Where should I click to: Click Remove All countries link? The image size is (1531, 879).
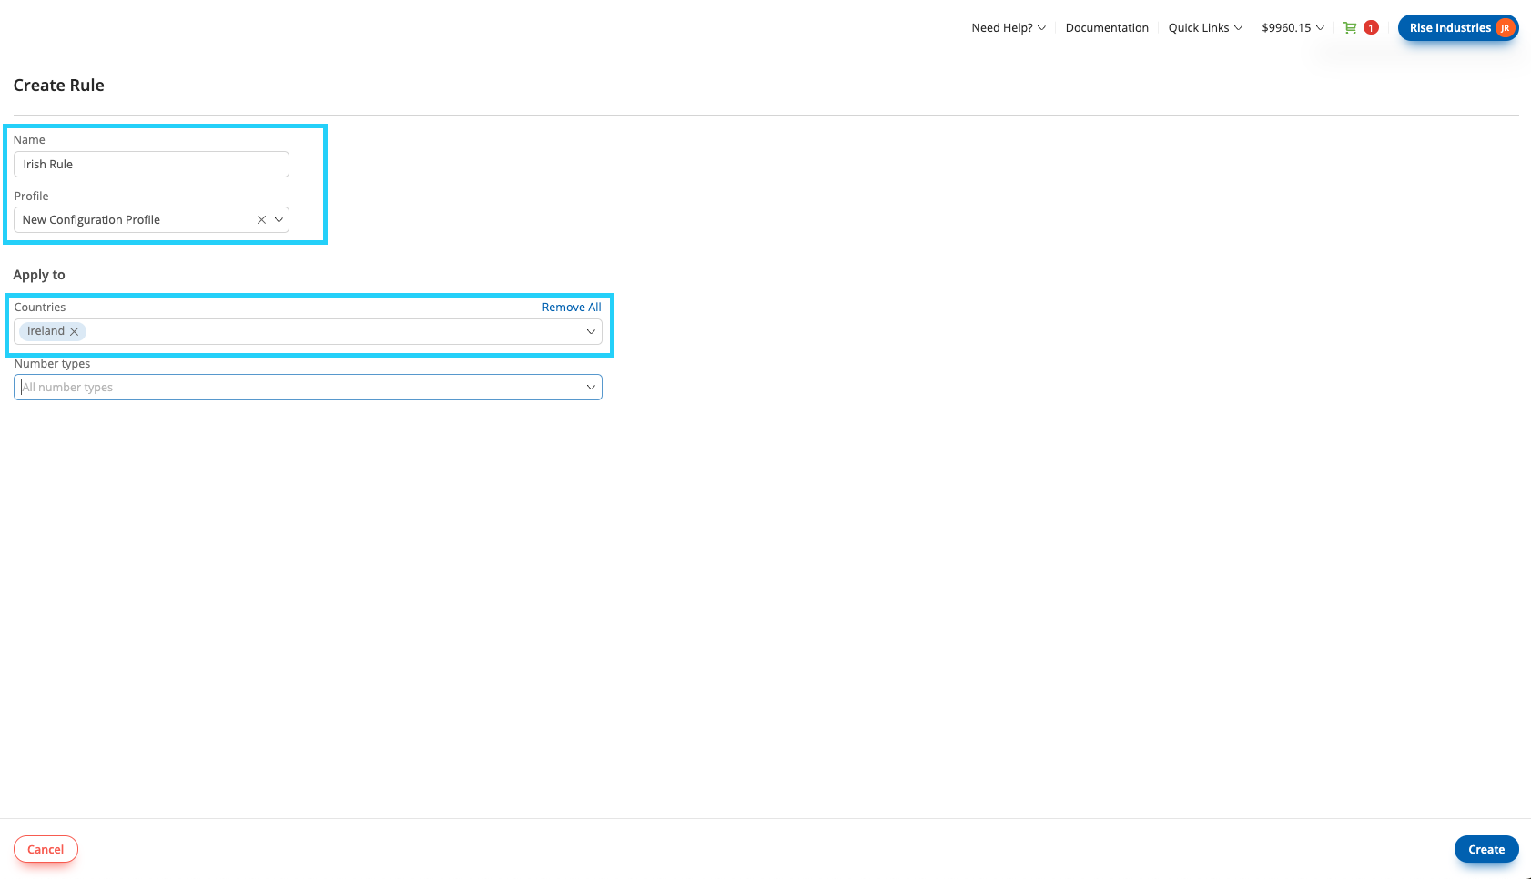click(572, 308)
